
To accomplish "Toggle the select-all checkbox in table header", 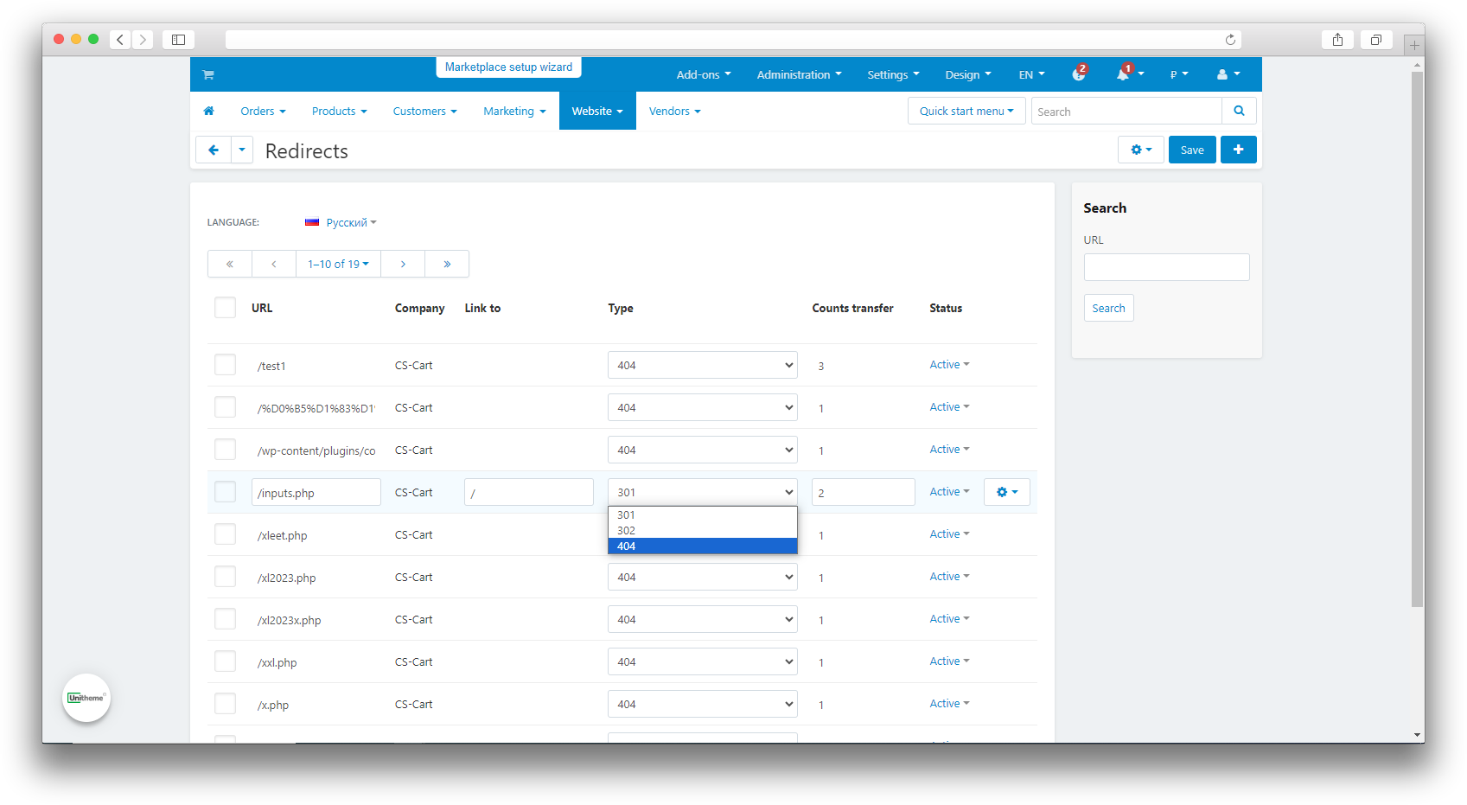I will point(225,308).
